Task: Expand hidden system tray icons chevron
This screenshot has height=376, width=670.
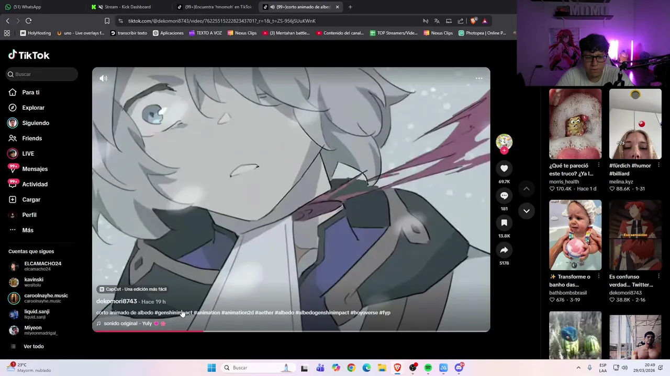Action: (x=578, y=368)
